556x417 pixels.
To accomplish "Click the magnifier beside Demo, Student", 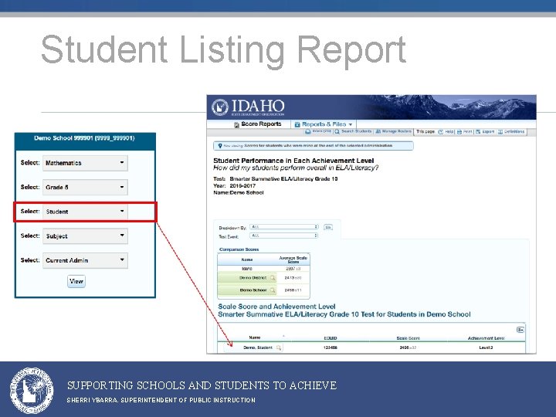I will (279, 347).
